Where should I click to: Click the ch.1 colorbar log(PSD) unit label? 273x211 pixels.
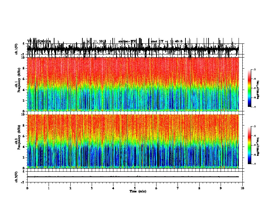[258, 90]
